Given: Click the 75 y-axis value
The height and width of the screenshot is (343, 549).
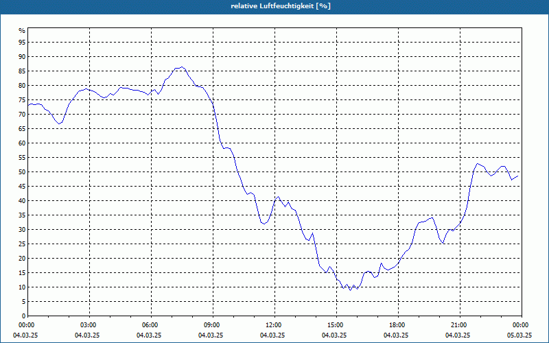Looking at the screenshot, I should click(x=22, y=100).
